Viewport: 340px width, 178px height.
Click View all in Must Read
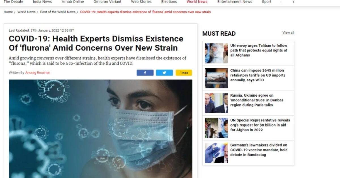[x=288, y=32]
